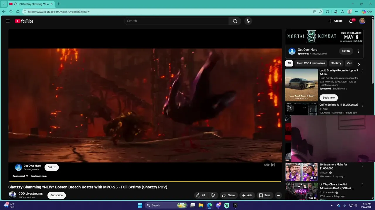This screenshot has height=210, width=375.
Task: Select the Shotzzy filter chip
Action: click(x=336, y=63)
